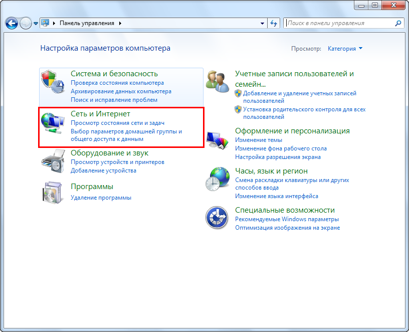The height and width of the screenshot is (332, 409).
Task: Expand arrow after Панель управления breadcrumb
Action: coord(120,23)
